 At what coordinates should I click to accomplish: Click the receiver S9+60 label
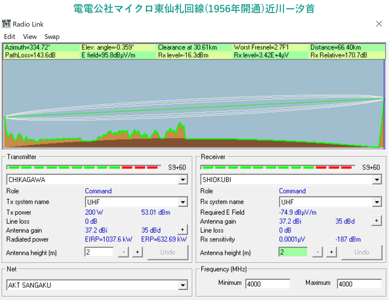pyautogui.click(x=371, y=168)
